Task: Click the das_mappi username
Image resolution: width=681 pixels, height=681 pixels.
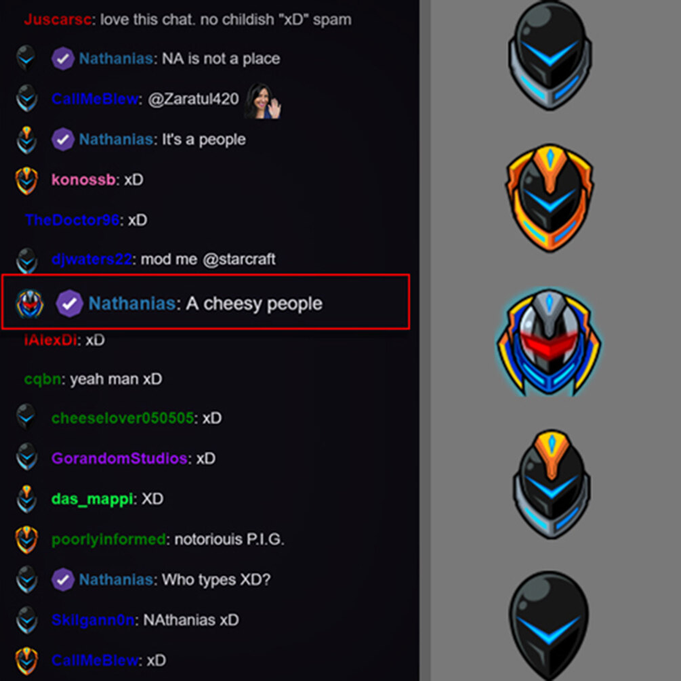Action: point(92,499)
